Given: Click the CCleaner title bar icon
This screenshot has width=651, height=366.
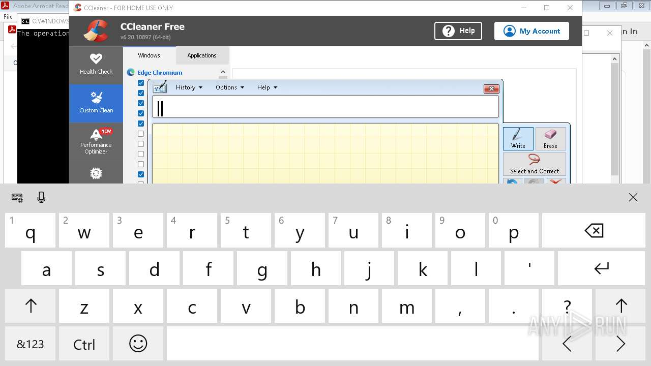Looking at the screenshot, I should tap(77, 8).
